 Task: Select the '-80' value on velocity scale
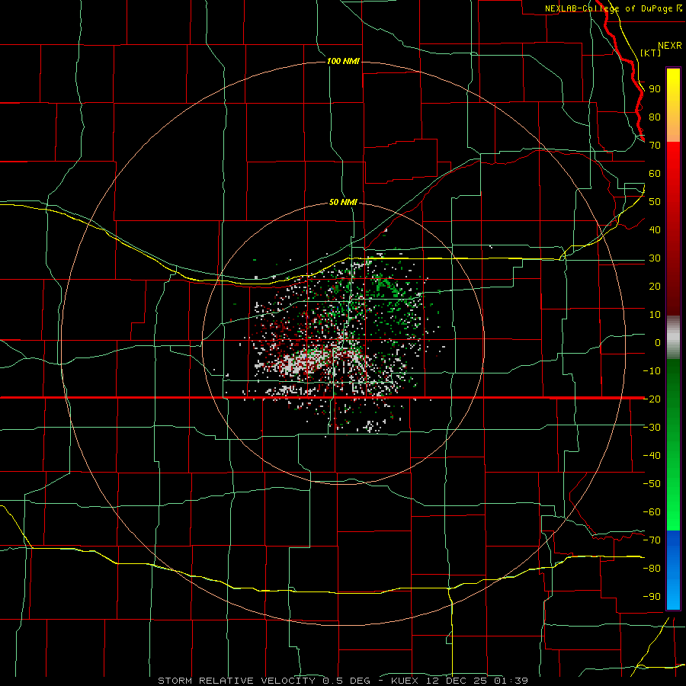652,569
